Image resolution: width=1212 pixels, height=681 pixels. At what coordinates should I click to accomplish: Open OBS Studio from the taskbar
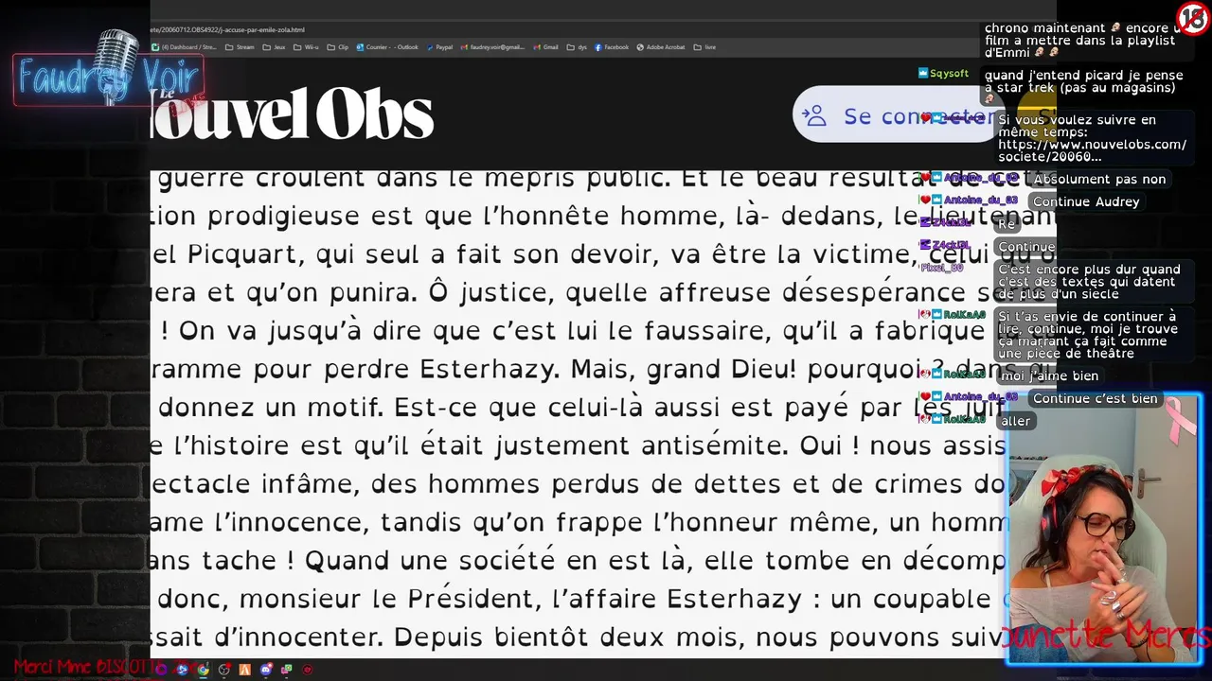(224, 670)
